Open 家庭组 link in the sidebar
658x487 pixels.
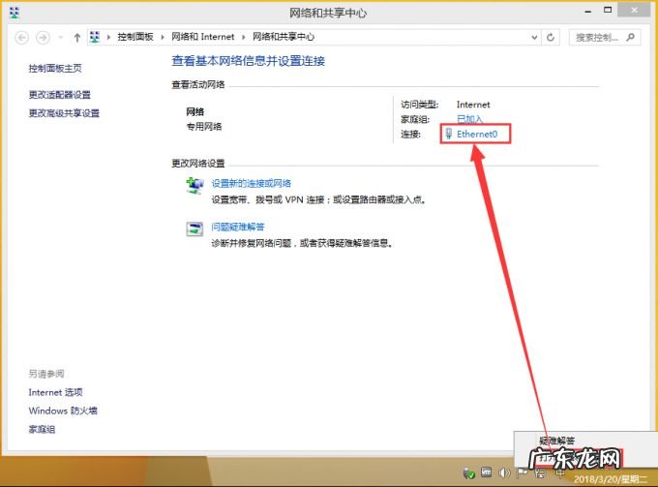click(42, 429)
